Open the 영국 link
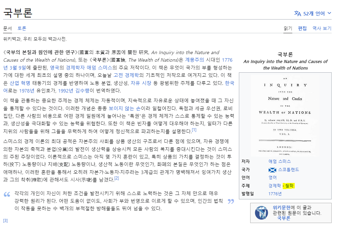This screenshot has width=345, height=234. coord(54,67)
